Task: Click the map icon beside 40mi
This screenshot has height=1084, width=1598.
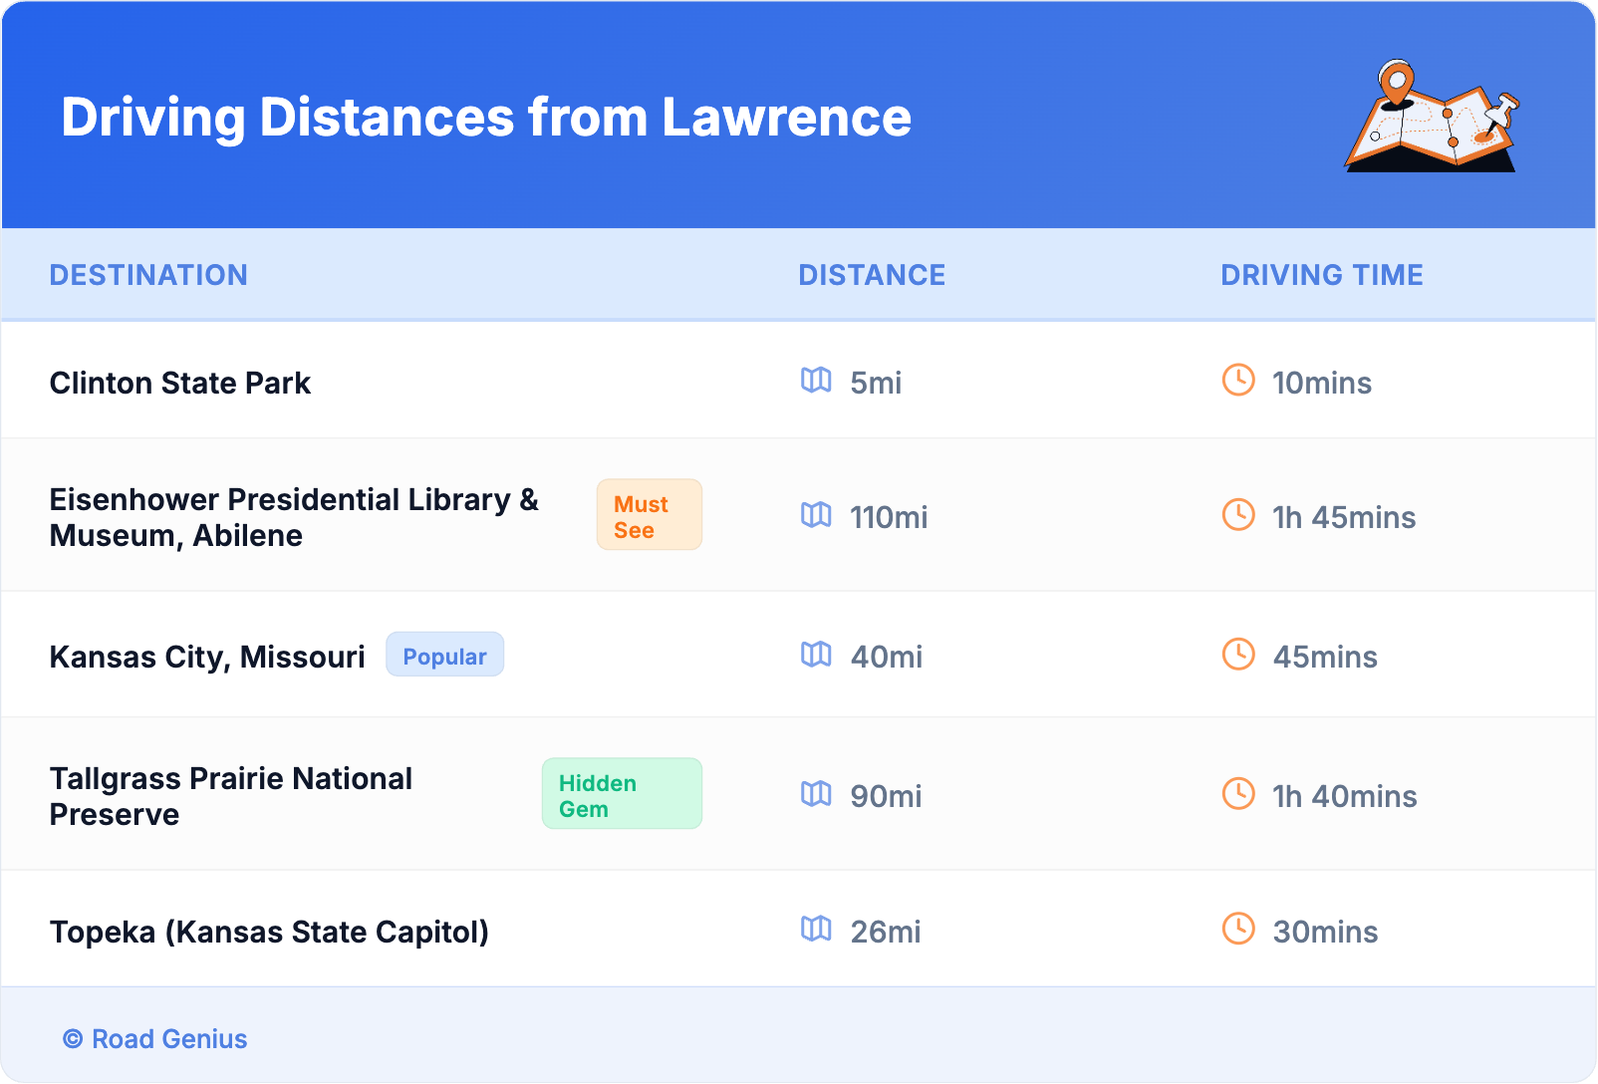Action: tap(816, 655)
